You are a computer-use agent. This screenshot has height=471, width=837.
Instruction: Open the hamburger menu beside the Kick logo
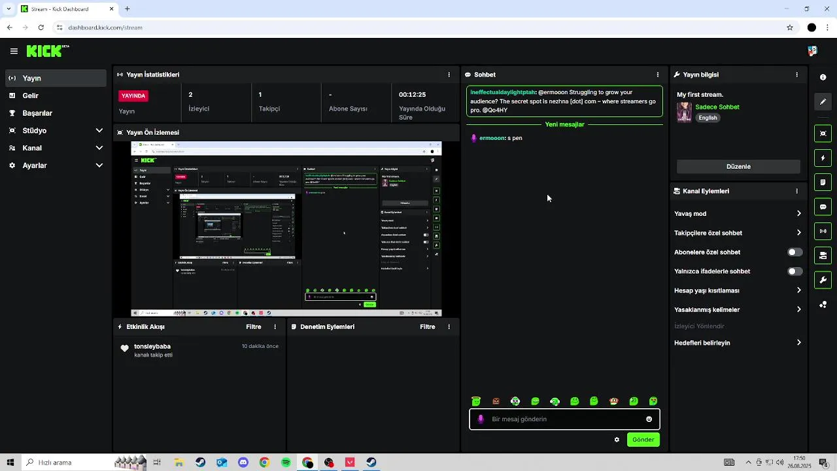click(14, 51)
